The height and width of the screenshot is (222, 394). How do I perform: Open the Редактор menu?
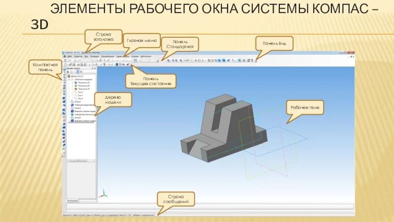tap(78, 56)
